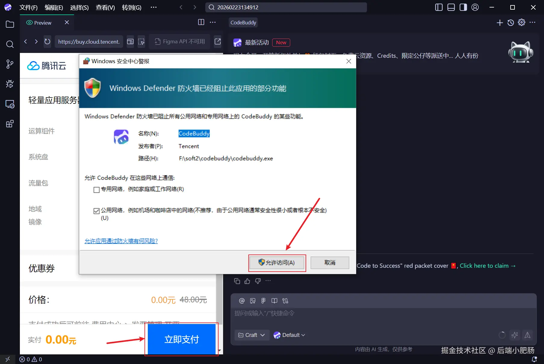Click the Figma icon in chat toolbar
Viewport: 544px width, 364px height.
(x=263, y=301)
